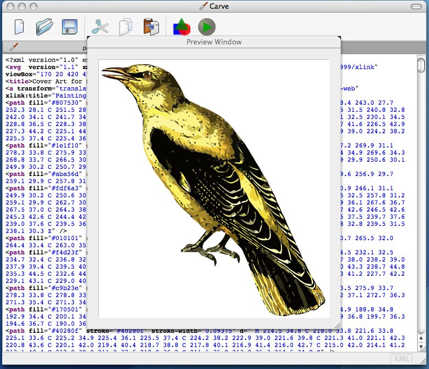Click the Preview Window resize grip

(337, 326)
